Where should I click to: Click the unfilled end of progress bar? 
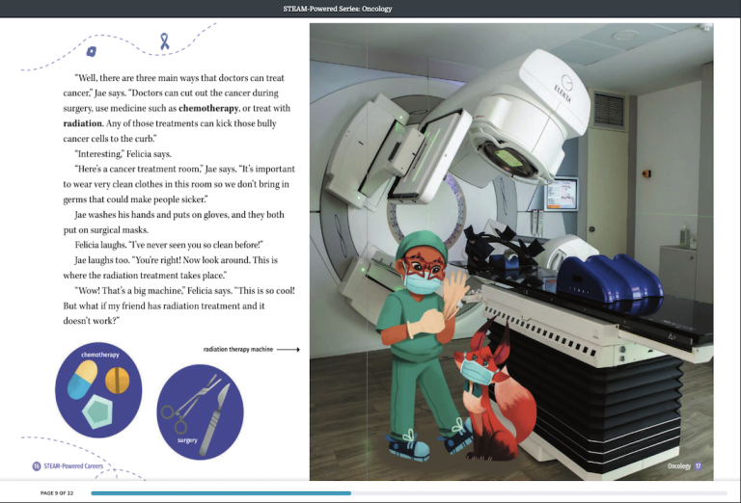538,493
